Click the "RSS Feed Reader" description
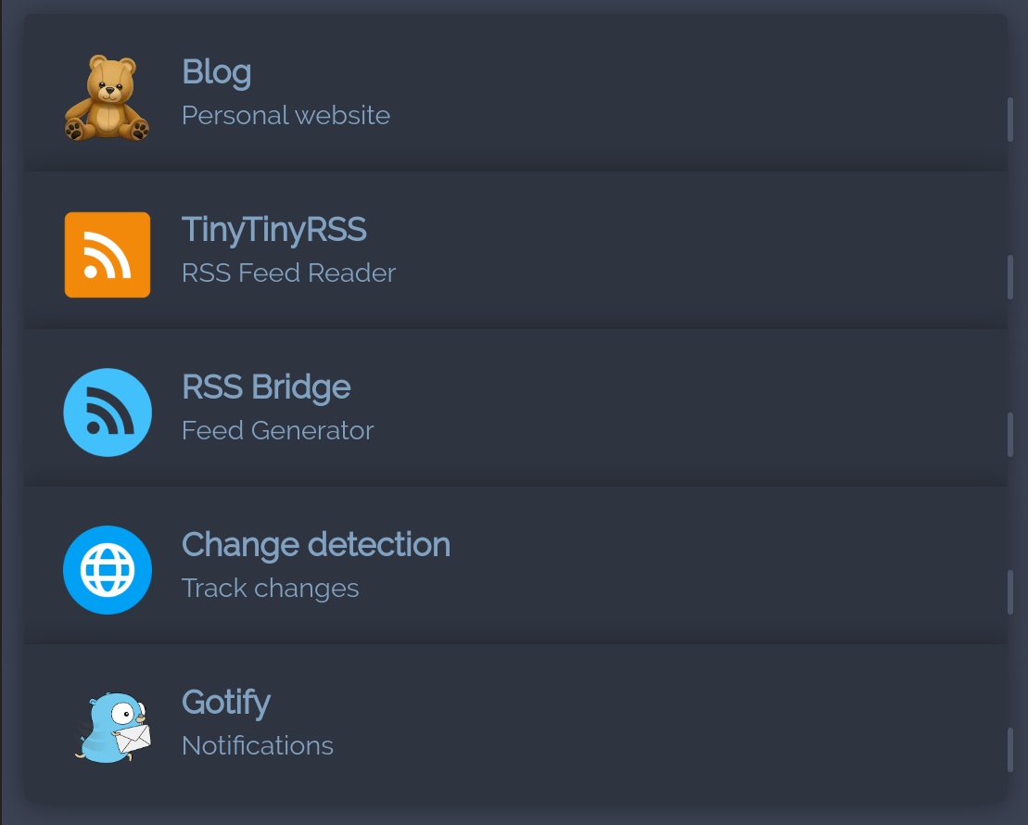The image size is (1028, 825). [288, 273]
